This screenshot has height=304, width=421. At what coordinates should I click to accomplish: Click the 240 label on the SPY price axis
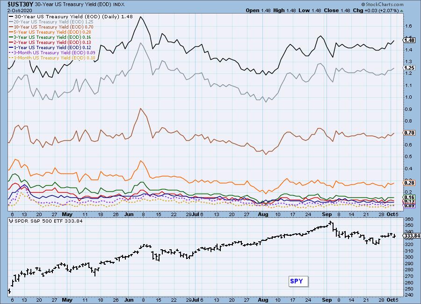[x=409, y=295]
